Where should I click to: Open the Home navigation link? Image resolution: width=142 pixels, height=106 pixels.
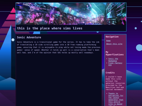(108, 41)
